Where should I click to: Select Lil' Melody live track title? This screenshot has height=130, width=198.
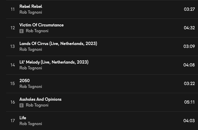coord(54,62)
